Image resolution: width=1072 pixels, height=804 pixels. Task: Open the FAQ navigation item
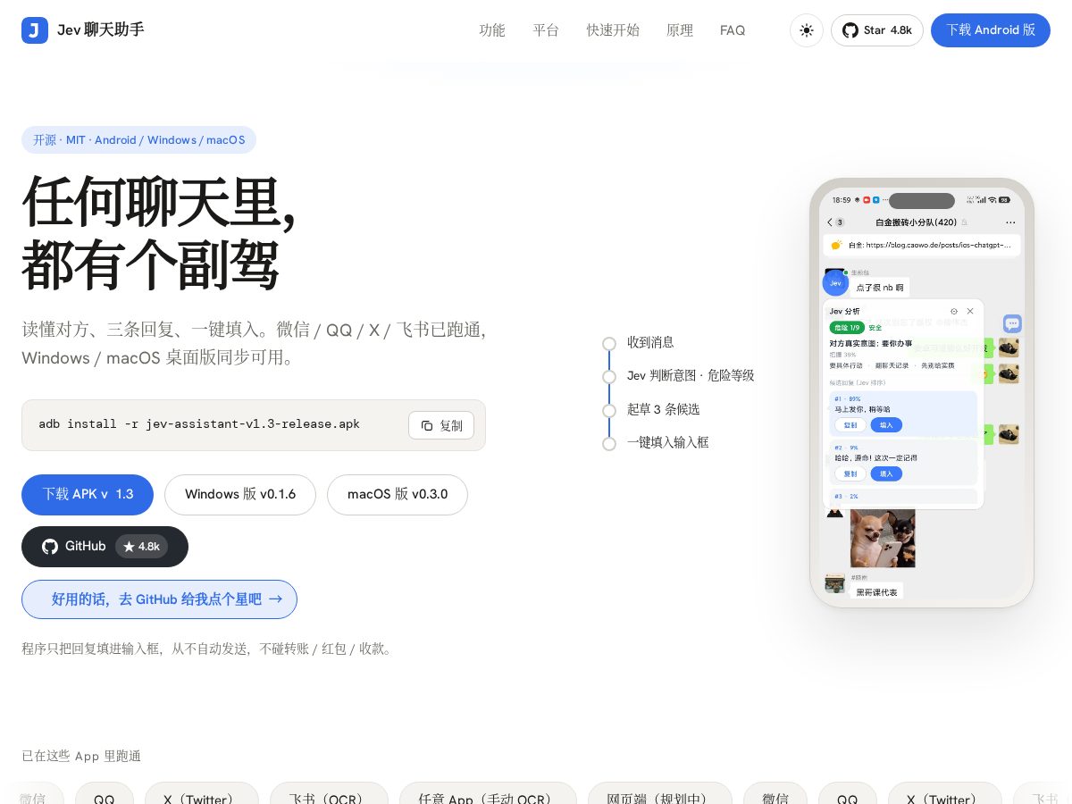pos(733,30)
